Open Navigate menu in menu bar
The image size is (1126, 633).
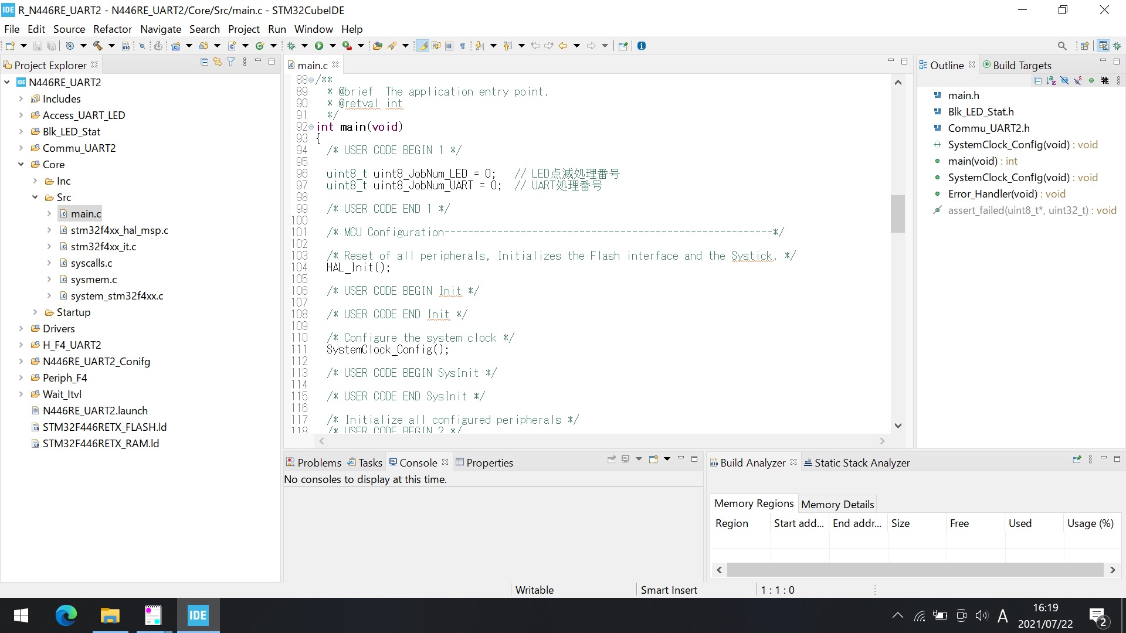click(161, 29)
